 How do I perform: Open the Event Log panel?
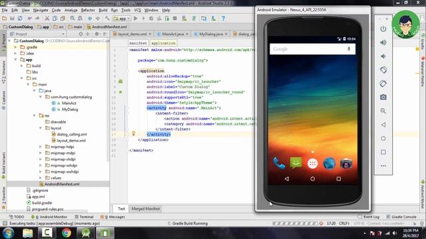(x=368, y=217)
